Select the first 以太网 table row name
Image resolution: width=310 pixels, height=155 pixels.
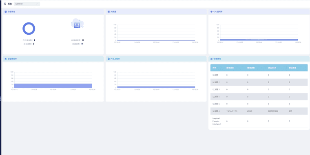(215, 75)
